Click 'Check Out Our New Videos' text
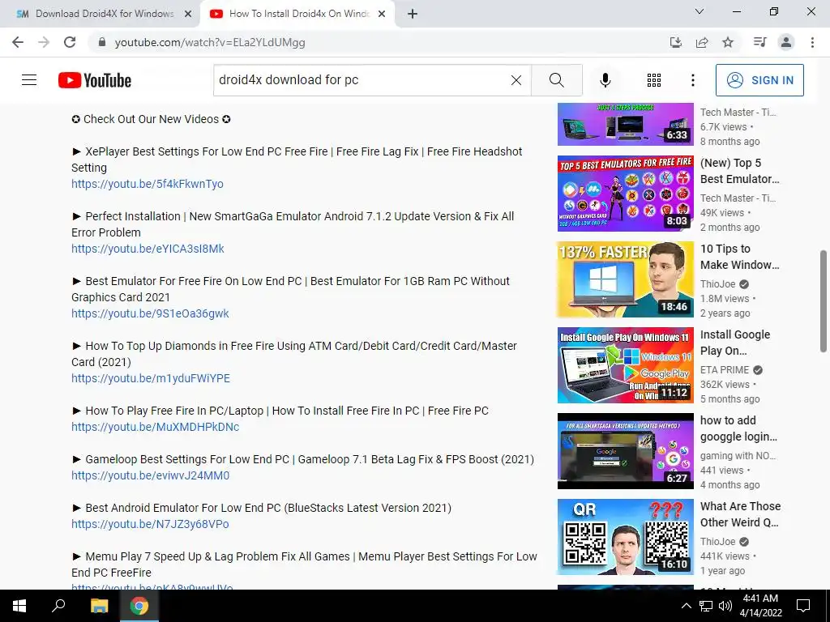Viewport: 830px width, 622px height. (151, 119)
